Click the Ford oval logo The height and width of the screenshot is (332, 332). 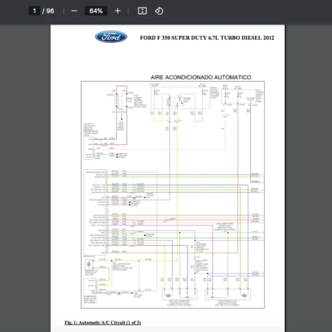point(111,37)
